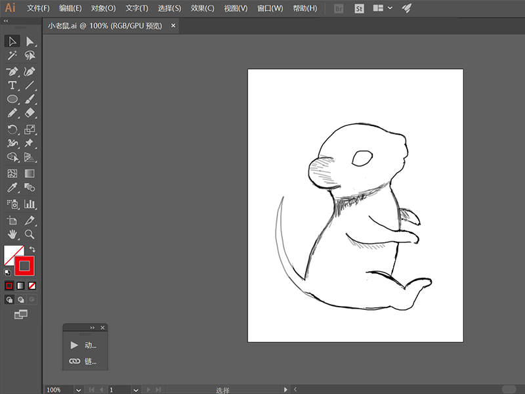Choose the Lasso tool
This screenshot has height=394, width=525.
tap(30, 55)
